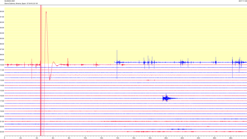Click the 24m axis tick label
Image resolution: width=247 pixels, height=139 pixels.
198,138
